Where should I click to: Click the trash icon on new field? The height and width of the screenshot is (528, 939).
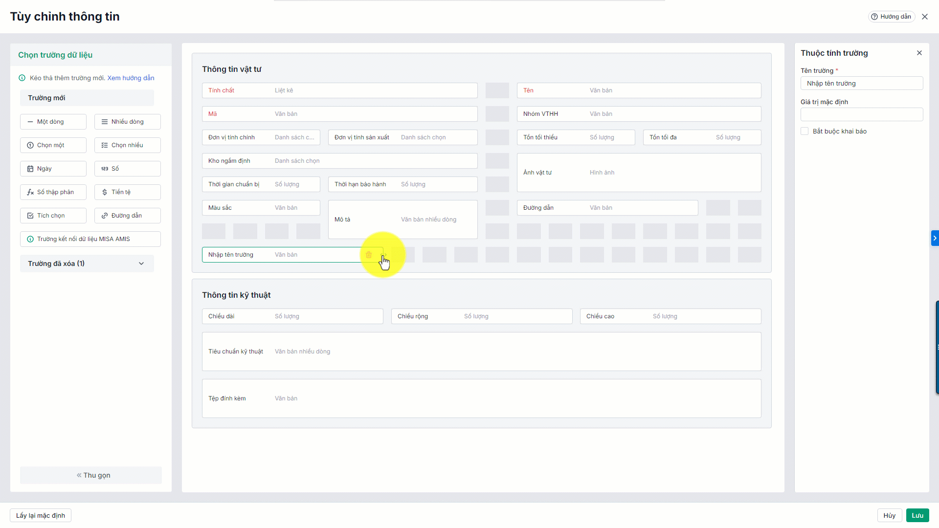click(369, 255)
